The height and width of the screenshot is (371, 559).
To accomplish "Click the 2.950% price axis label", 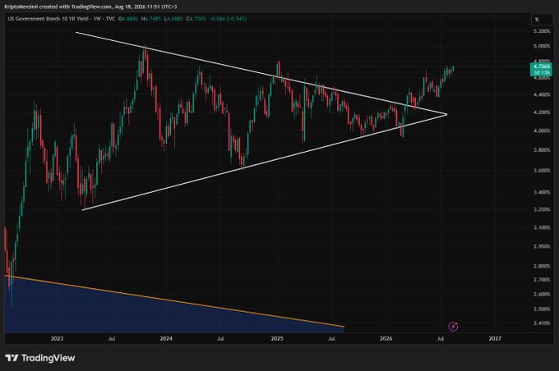I will click(542, 246).
